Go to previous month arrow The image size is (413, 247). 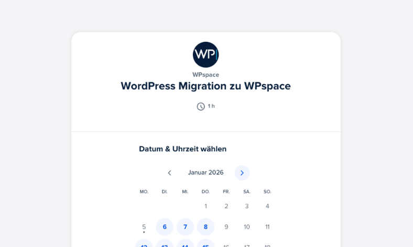coord(169,173)
